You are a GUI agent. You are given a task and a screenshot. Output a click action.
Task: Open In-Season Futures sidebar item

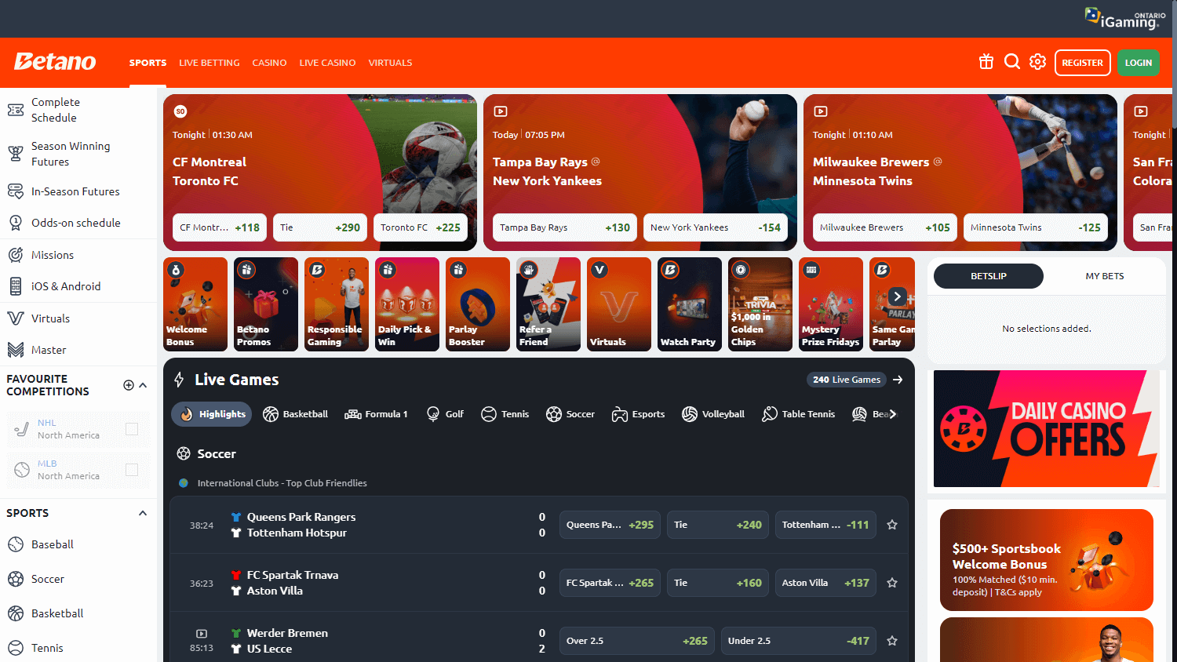[x=78, y=191]
